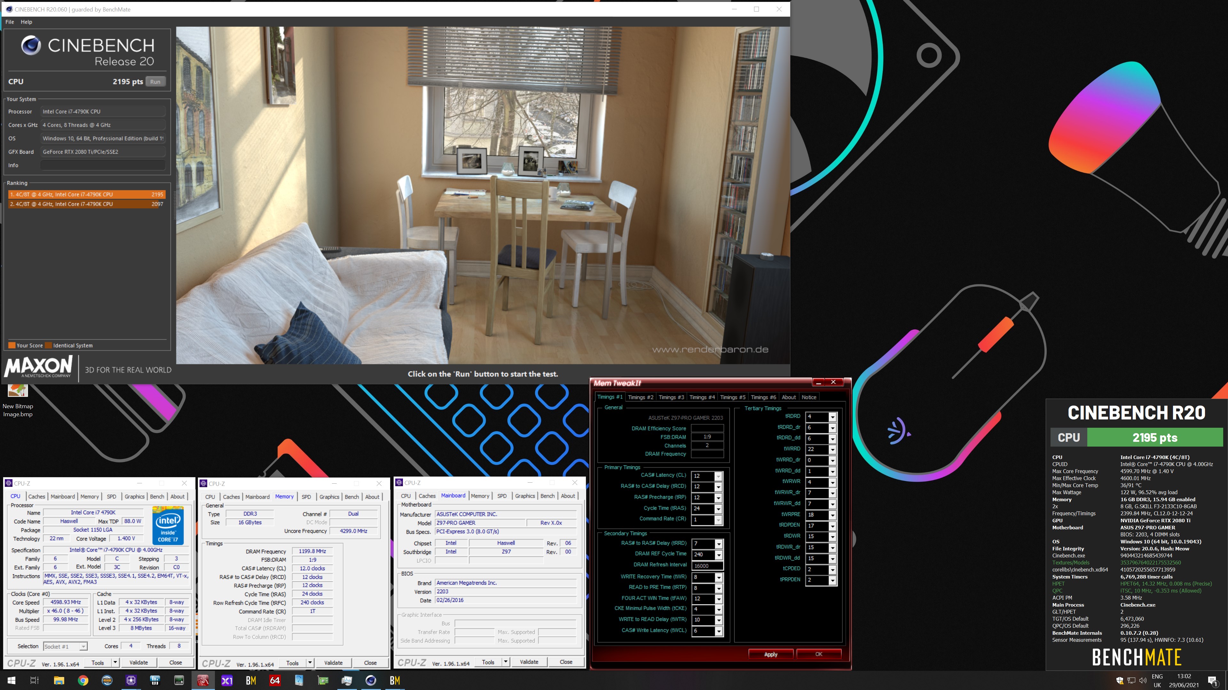1228x690 pixels.
Task: Open Bench tab in the CPU-Z Mainboard window
Action: (547, 496)
